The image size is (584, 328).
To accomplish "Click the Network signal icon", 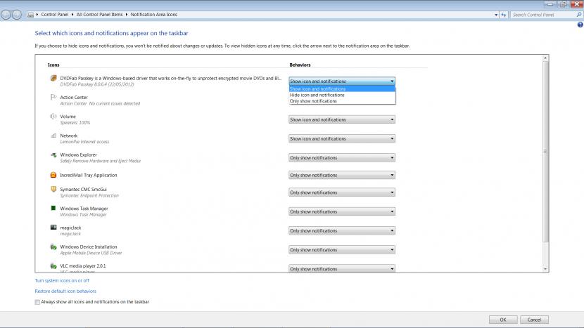I will (x=53, y=136).
